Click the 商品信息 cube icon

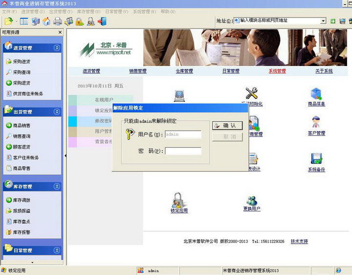tap(316, 94)
